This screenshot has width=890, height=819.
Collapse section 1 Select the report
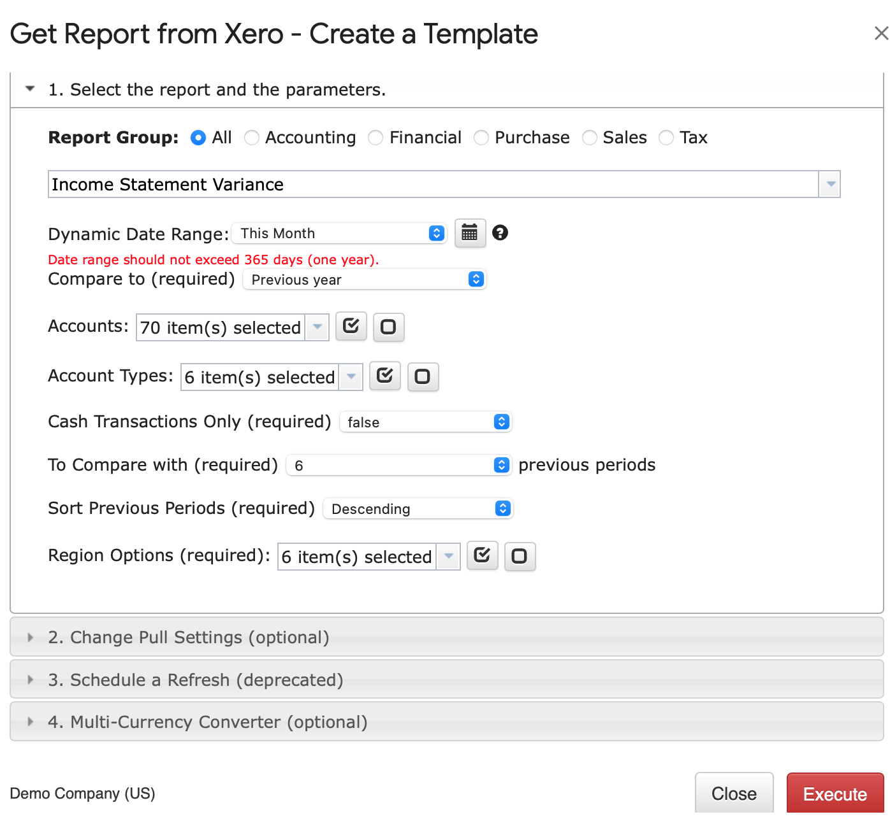[x=446, y=90]
